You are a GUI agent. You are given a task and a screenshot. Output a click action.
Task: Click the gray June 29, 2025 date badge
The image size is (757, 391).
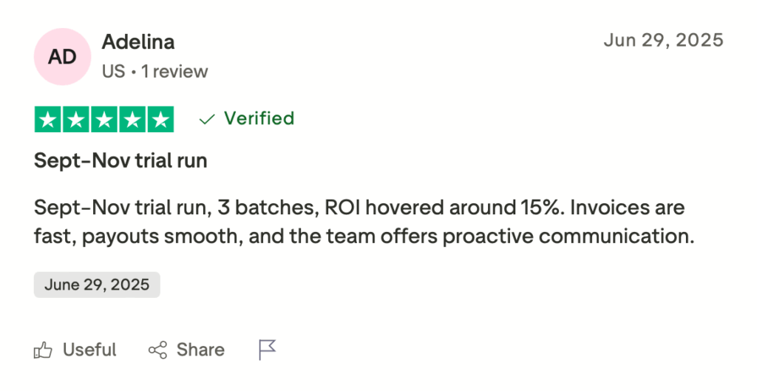click(x=97, y=285)
